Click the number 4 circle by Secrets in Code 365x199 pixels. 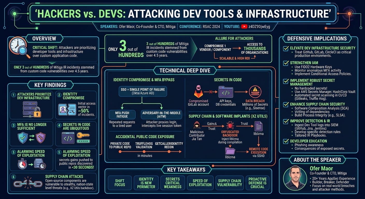pos(59,125)
